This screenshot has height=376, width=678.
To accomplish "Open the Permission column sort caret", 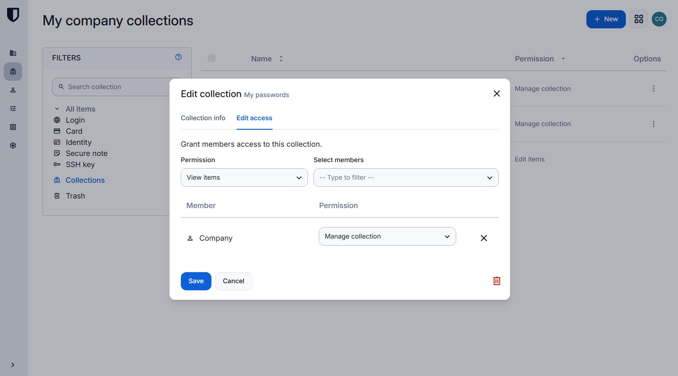I will coord(563,59).
